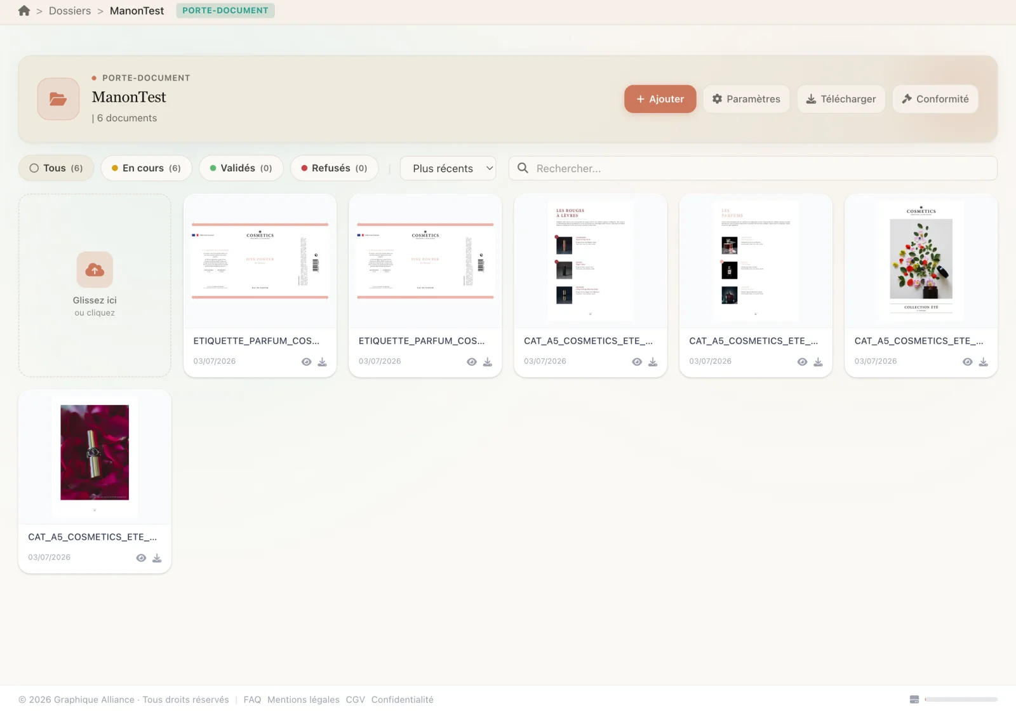Download the lipstick cover CAT_A5 document
The image size is (1016, 713).
[157, 558]
